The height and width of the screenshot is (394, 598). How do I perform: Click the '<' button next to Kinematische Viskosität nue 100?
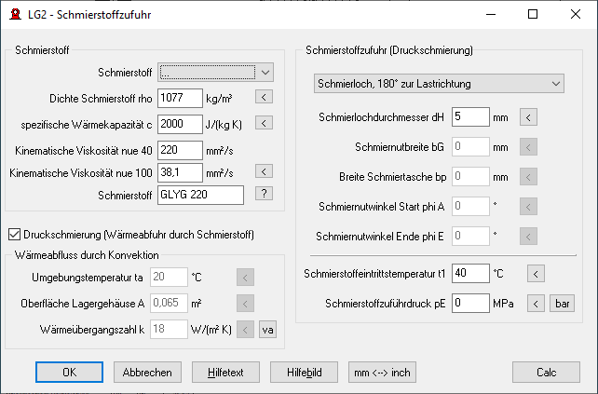coord(264,171)
